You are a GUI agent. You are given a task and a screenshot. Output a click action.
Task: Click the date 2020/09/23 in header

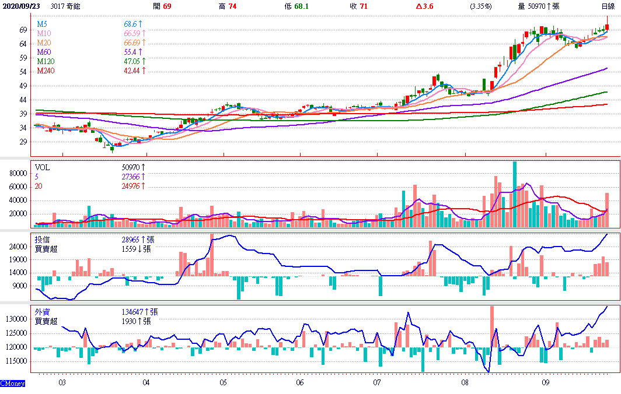point(20,6)
